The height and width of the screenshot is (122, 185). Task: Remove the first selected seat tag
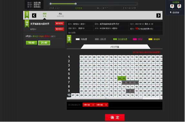point(93,105)
